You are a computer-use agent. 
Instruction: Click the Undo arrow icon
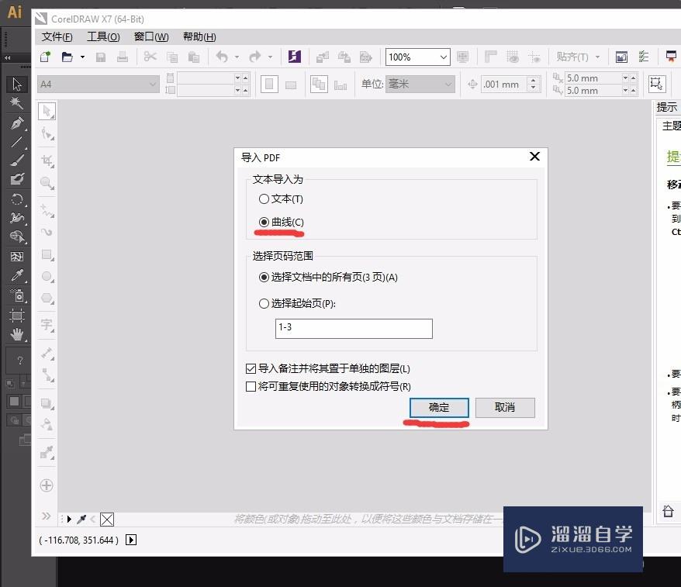coord(222,57)
